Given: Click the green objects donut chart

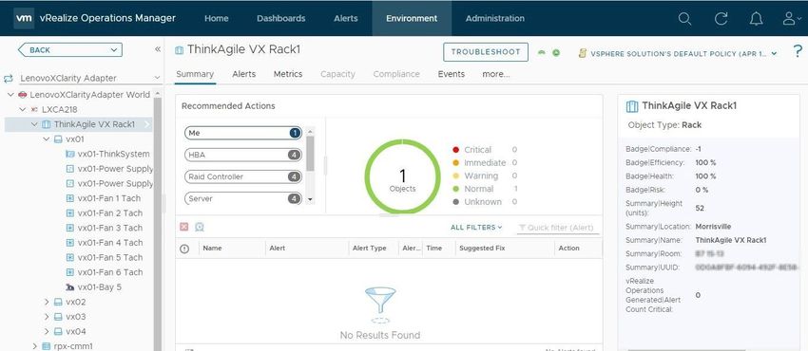Looking at the screenshot, I should pos(402,176).
